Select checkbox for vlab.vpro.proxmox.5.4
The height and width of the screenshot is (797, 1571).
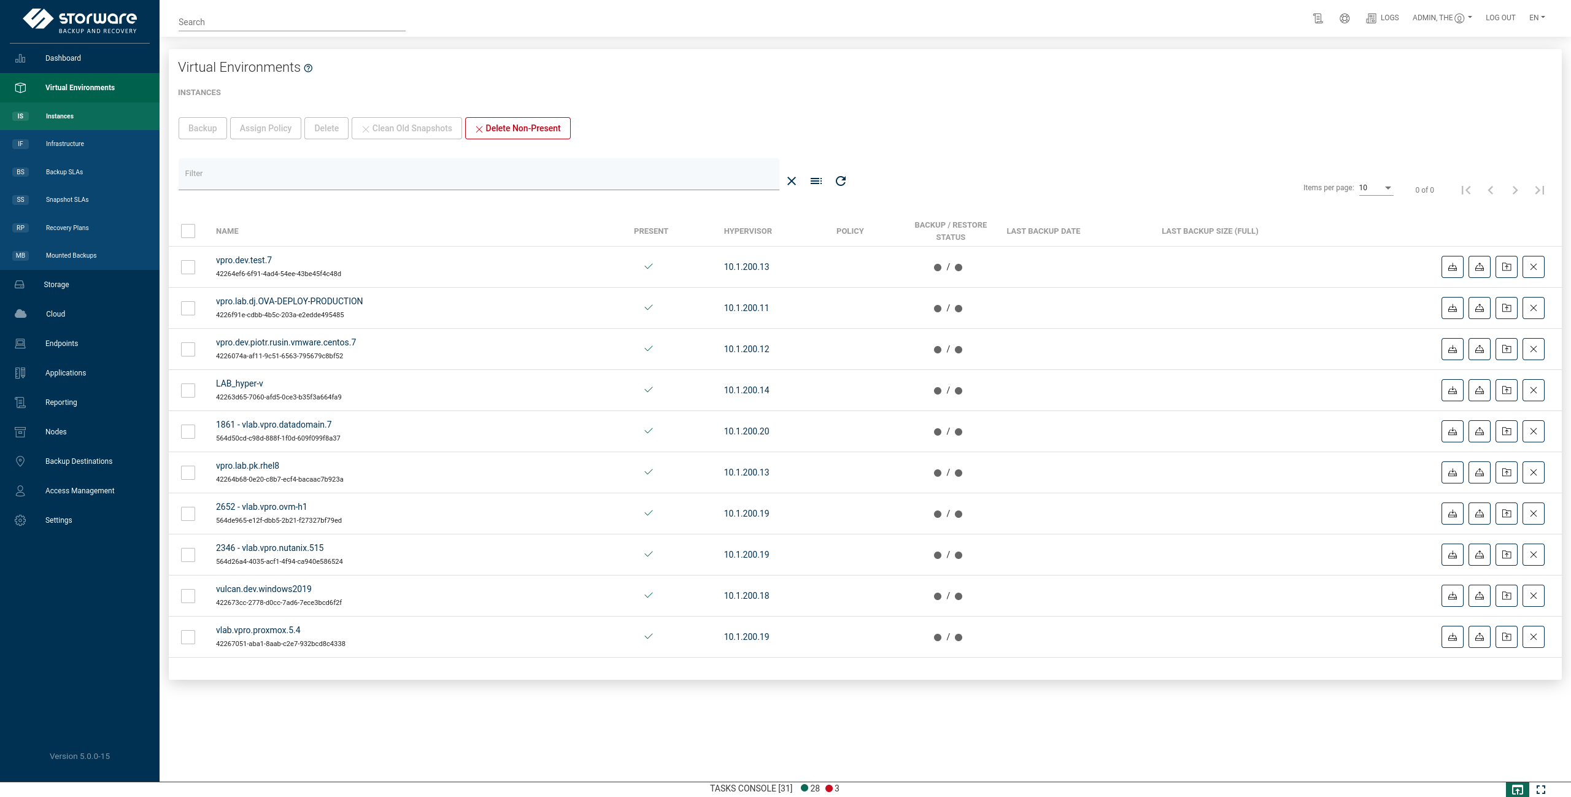pyautogui.click(x=188, y=637)
